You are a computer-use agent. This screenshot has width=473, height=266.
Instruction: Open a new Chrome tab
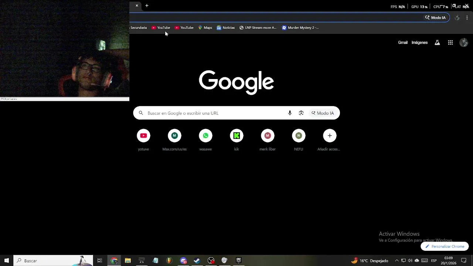point(147,6)
